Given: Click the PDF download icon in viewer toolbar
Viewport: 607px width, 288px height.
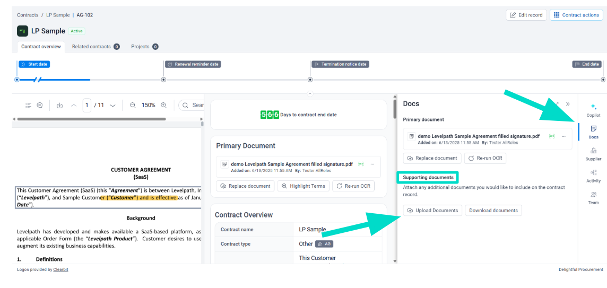Looking at the screenshot, I should [x=59, y=106].
